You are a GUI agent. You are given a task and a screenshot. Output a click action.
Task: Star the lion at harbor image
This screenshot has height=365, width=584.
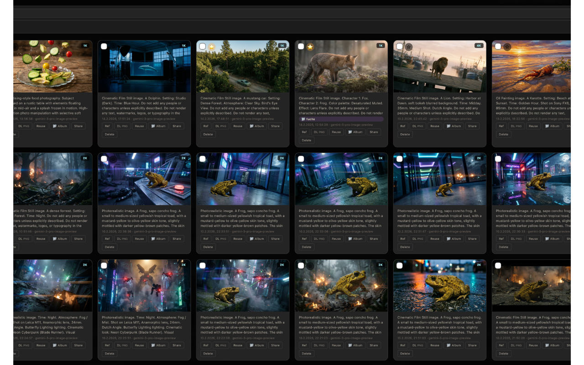(x=409, y=47)
